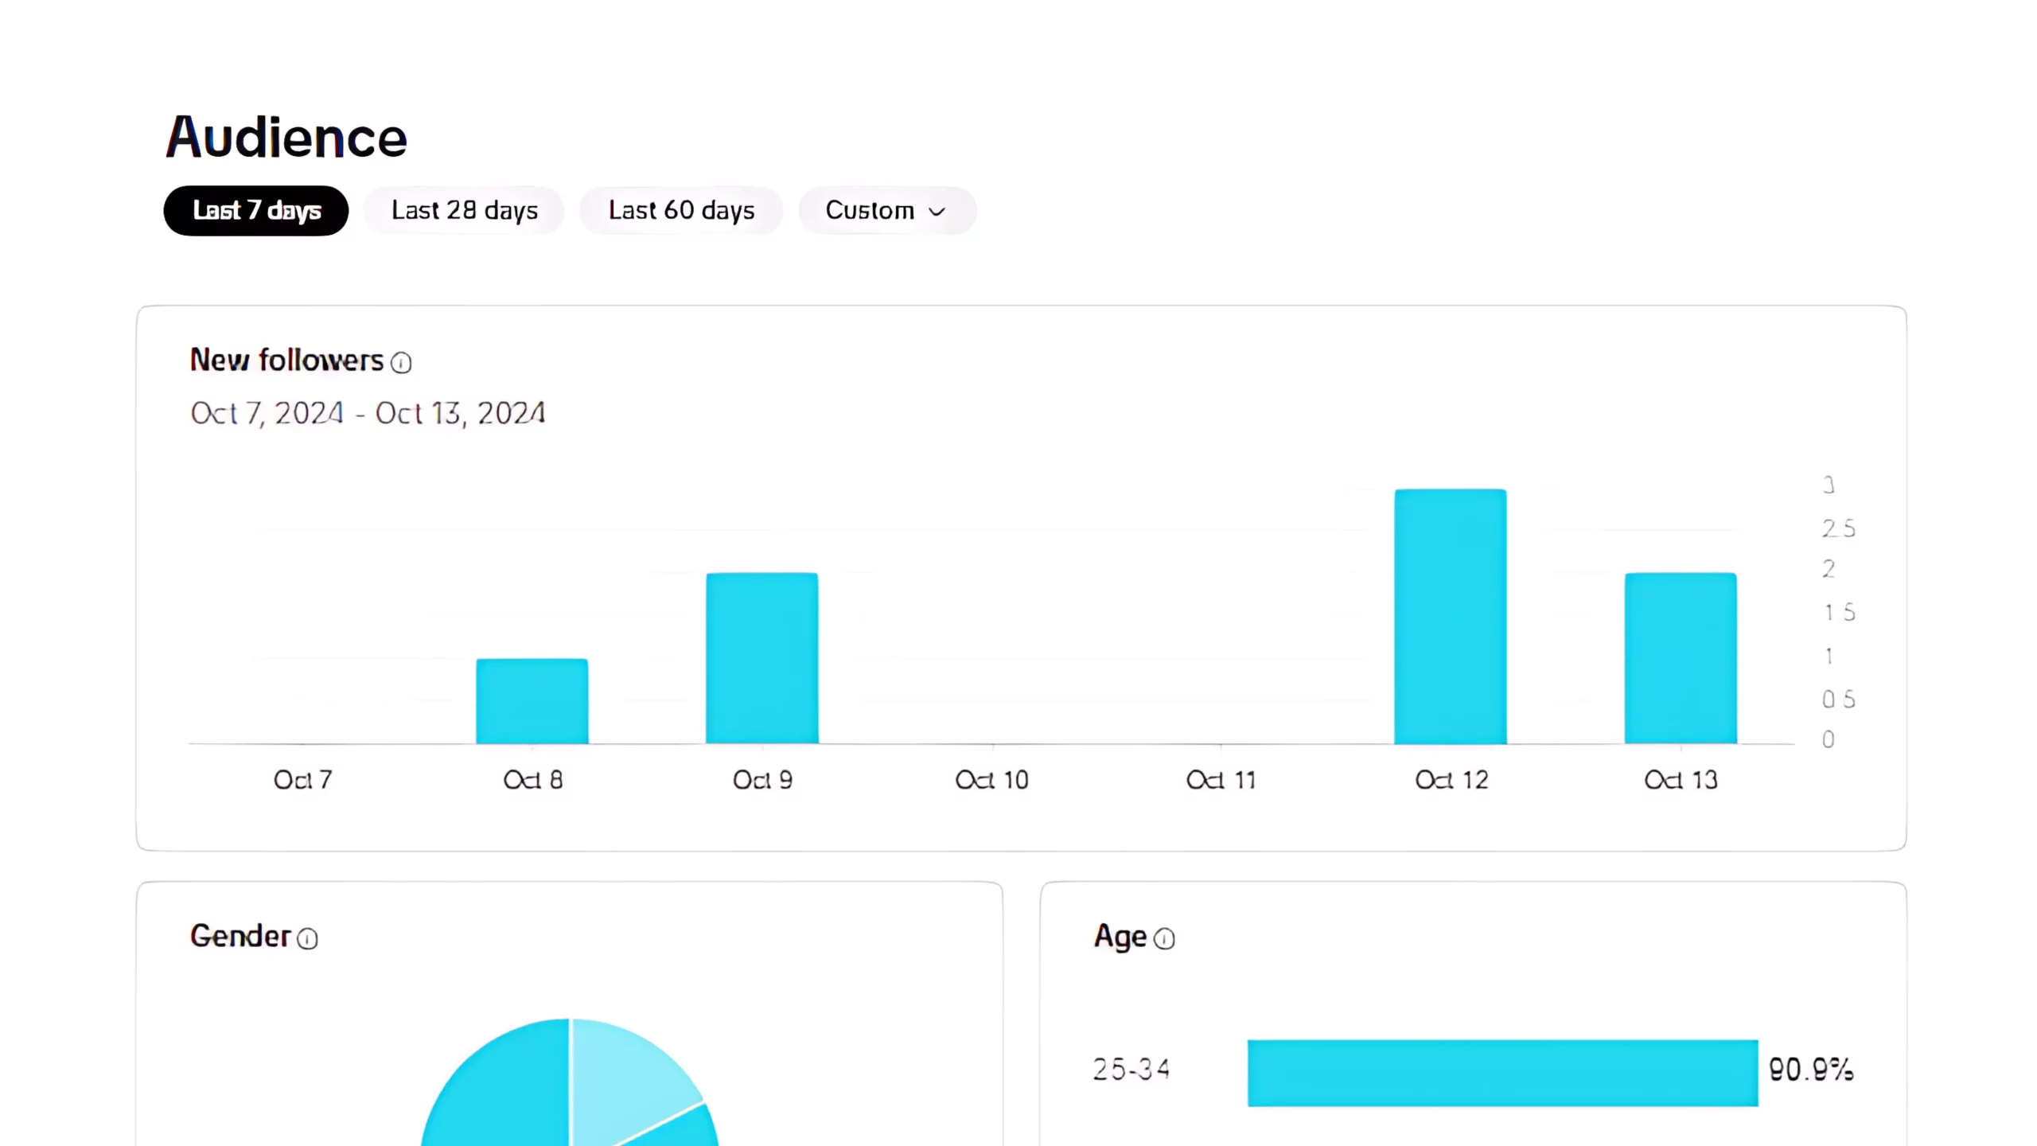Click the 25-34 age group bar

pos(1502,1073)
